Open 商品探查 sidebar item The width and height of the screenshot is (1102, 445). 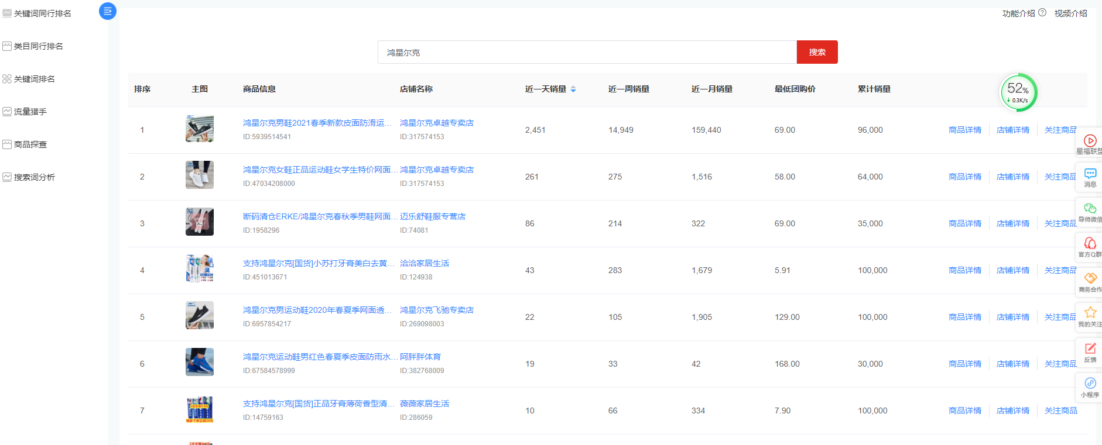[25, 144]
